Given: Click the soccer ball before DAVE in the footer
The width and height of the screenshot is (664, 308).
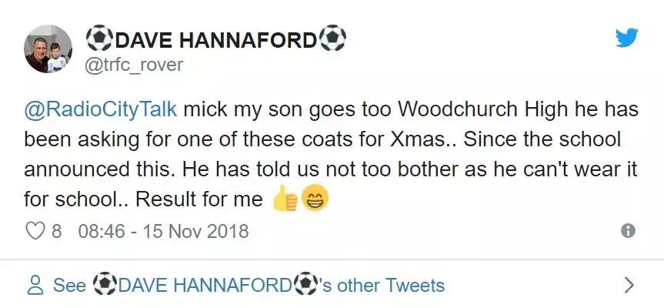Looking at the screenshot, I should pyautogui.click(x=103, y=286).
